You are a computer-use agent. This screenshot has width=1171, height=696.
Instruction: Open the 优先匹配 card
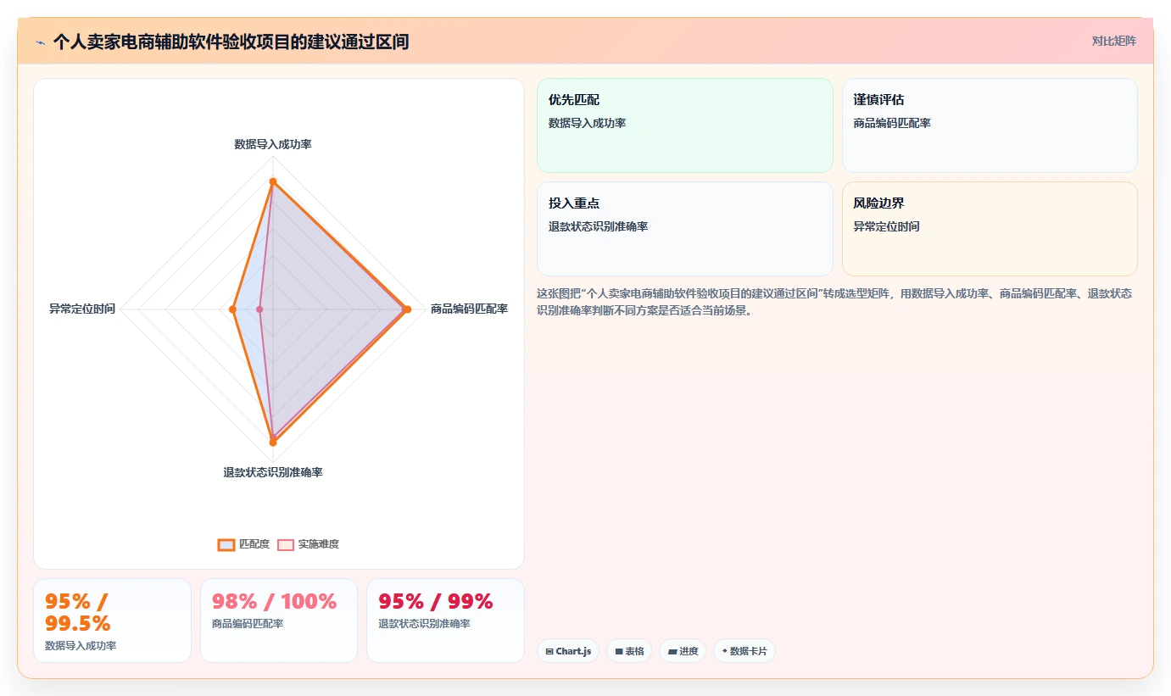(x=684, y=125)
